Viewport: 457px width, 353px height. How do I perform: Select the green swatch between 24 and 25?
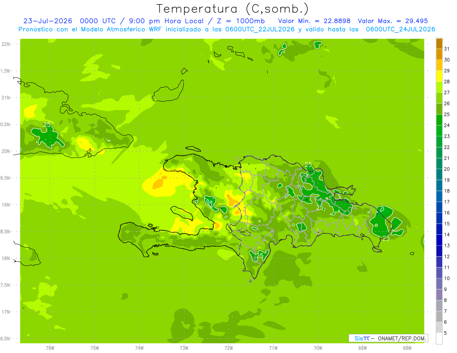(439, 120)
